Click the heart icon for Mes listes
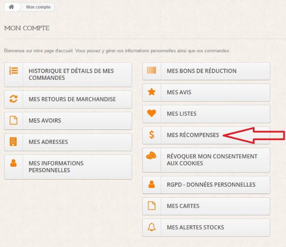Viewport: 286px width, 247px height. 152,113
